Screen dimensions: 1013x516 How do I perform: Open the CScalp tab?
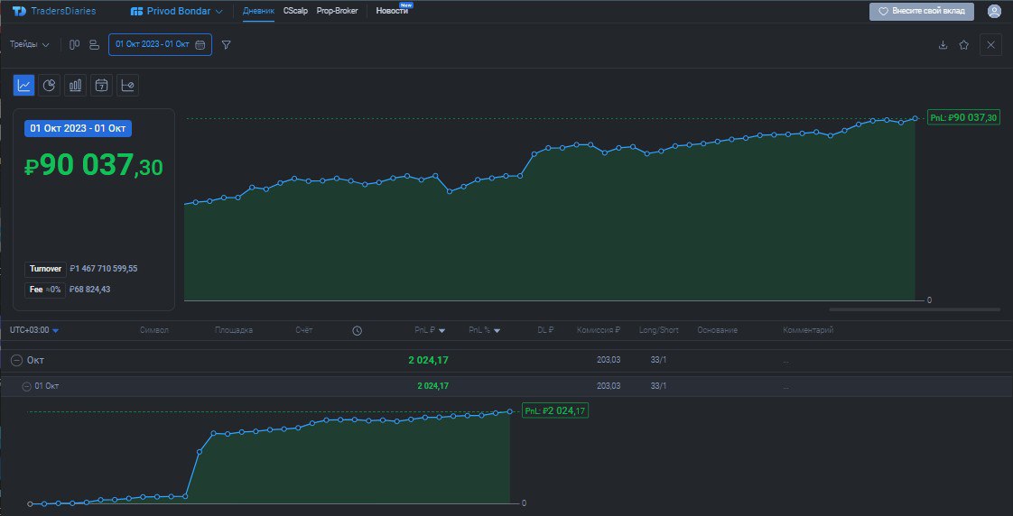point(295,11)
